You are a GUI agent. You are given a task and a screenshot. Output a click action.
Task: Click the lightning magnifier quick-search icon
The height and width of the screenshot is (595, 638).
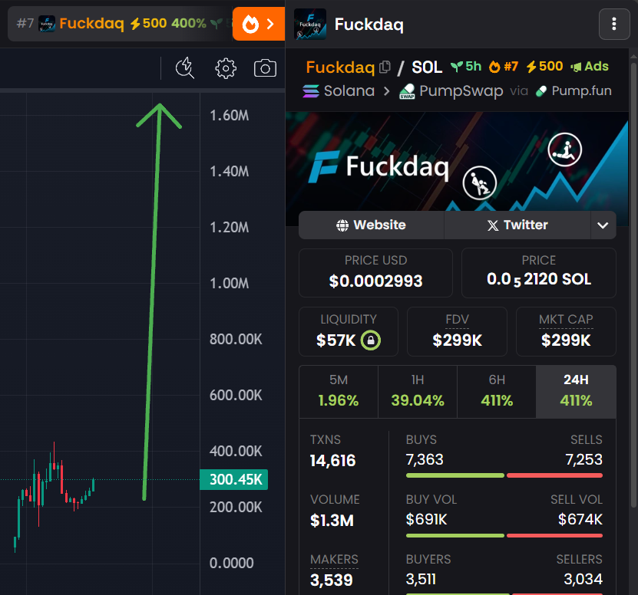point(185,68)
